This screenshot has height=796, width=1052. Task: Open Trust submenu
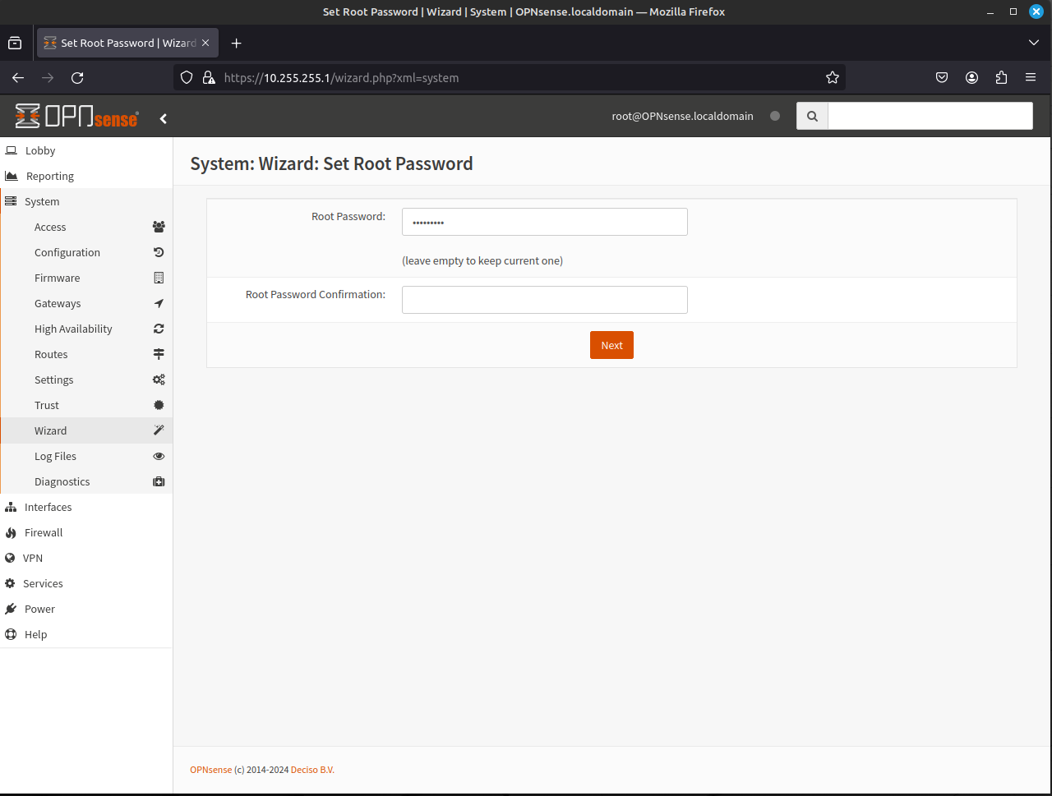click(86, 405)
